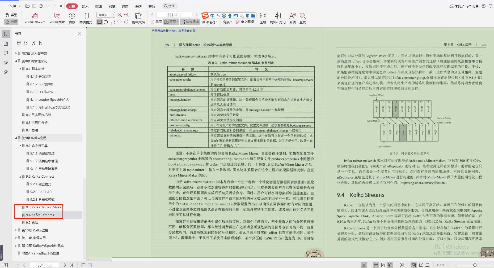Click the fit width icon in ribbon

pos(113,22)
